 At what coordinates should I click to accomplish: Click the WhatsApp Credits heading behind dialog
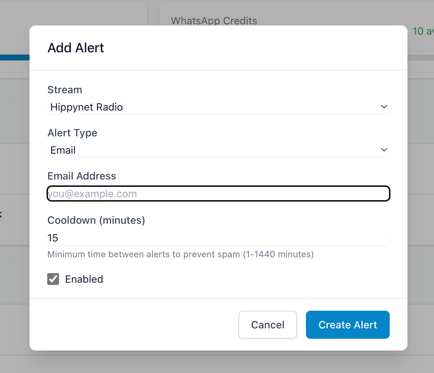click(214, 21)
